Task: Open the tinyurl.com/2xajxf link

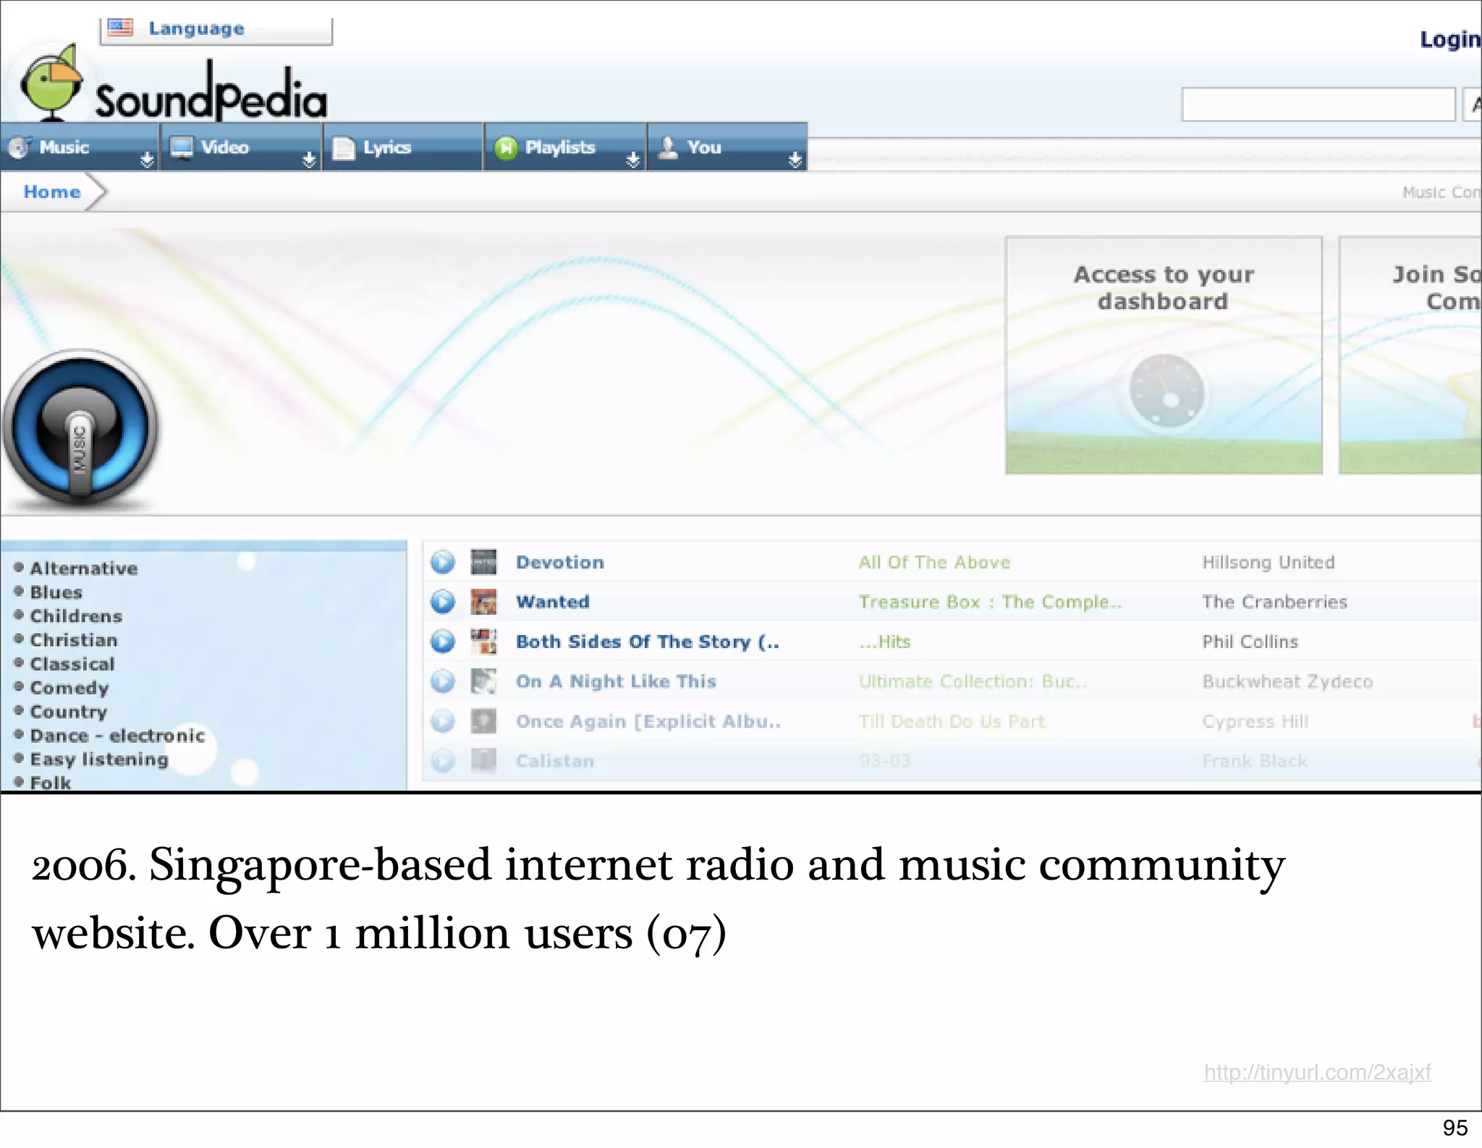Action: pyautogui.click(x=1318, y=1072)
